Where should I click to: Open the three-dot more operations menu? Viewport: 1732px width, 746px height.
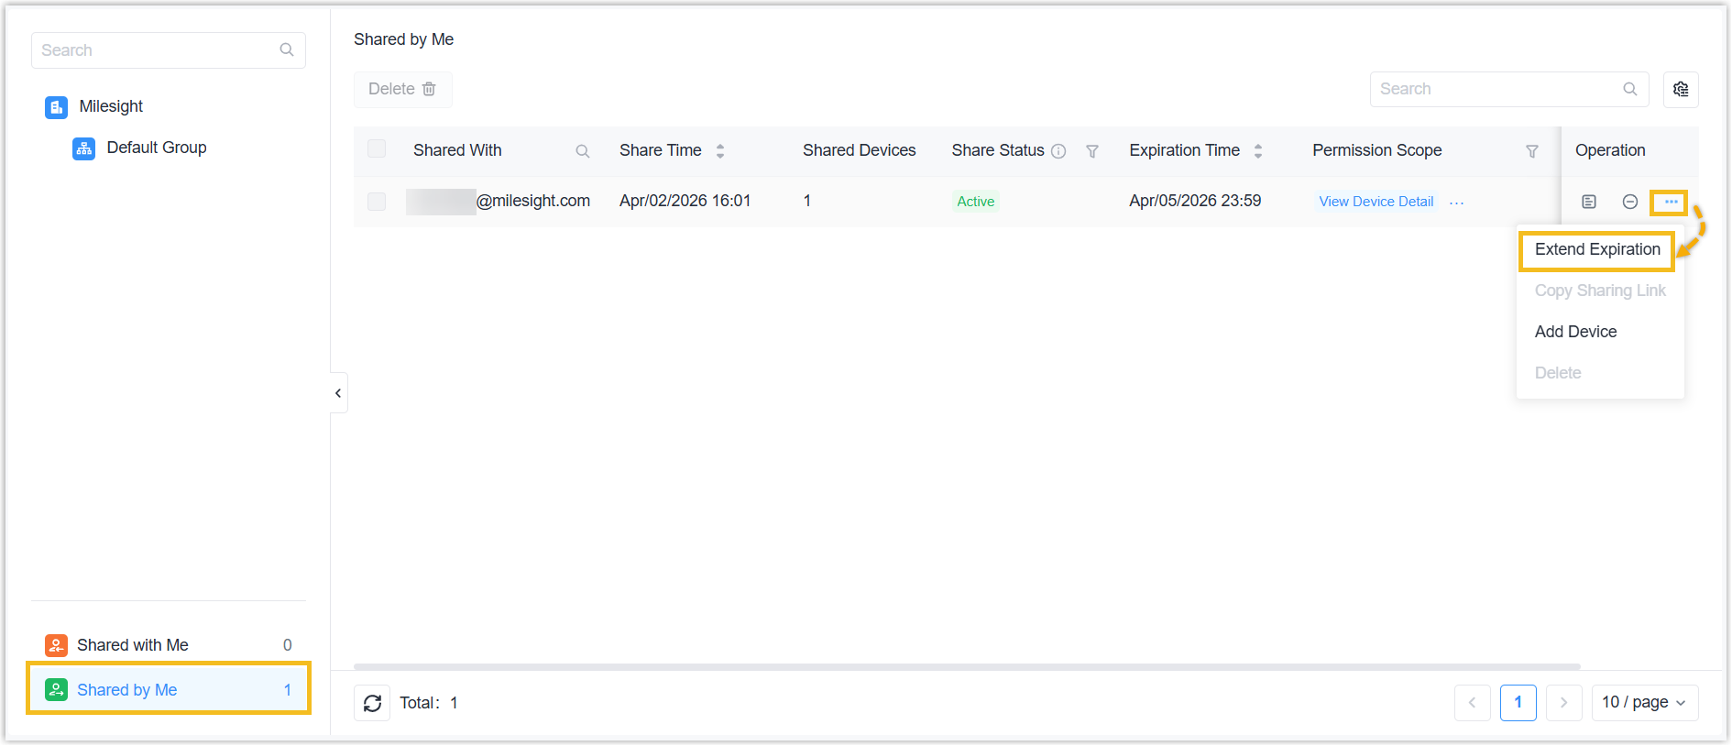[x=1670, y=202]
